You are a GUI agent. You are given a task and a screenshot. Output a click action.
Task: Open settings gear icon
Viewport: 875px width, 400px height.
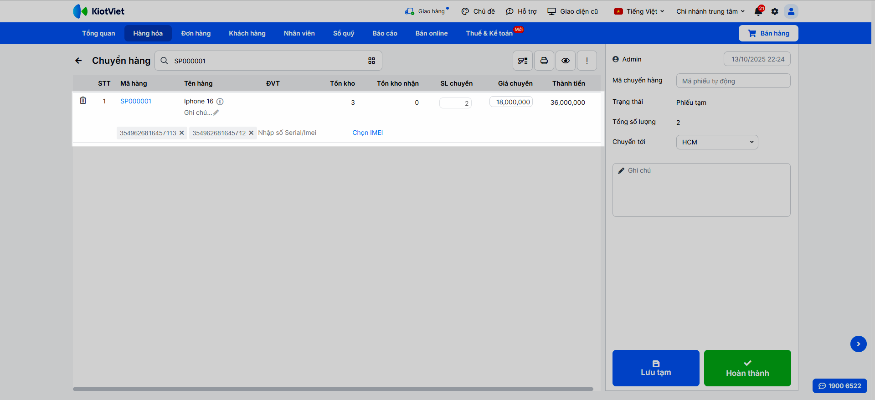775,11
